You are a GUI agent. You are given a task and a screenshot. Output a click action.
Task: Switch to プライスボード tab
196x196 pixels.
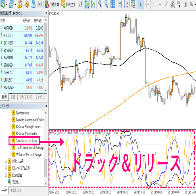tap(26, 97)
